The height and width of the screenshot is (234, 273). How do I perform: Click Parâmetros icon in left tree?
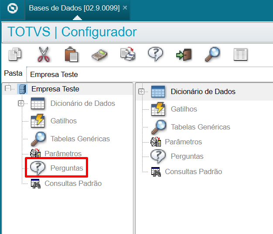tap(35, 153)
